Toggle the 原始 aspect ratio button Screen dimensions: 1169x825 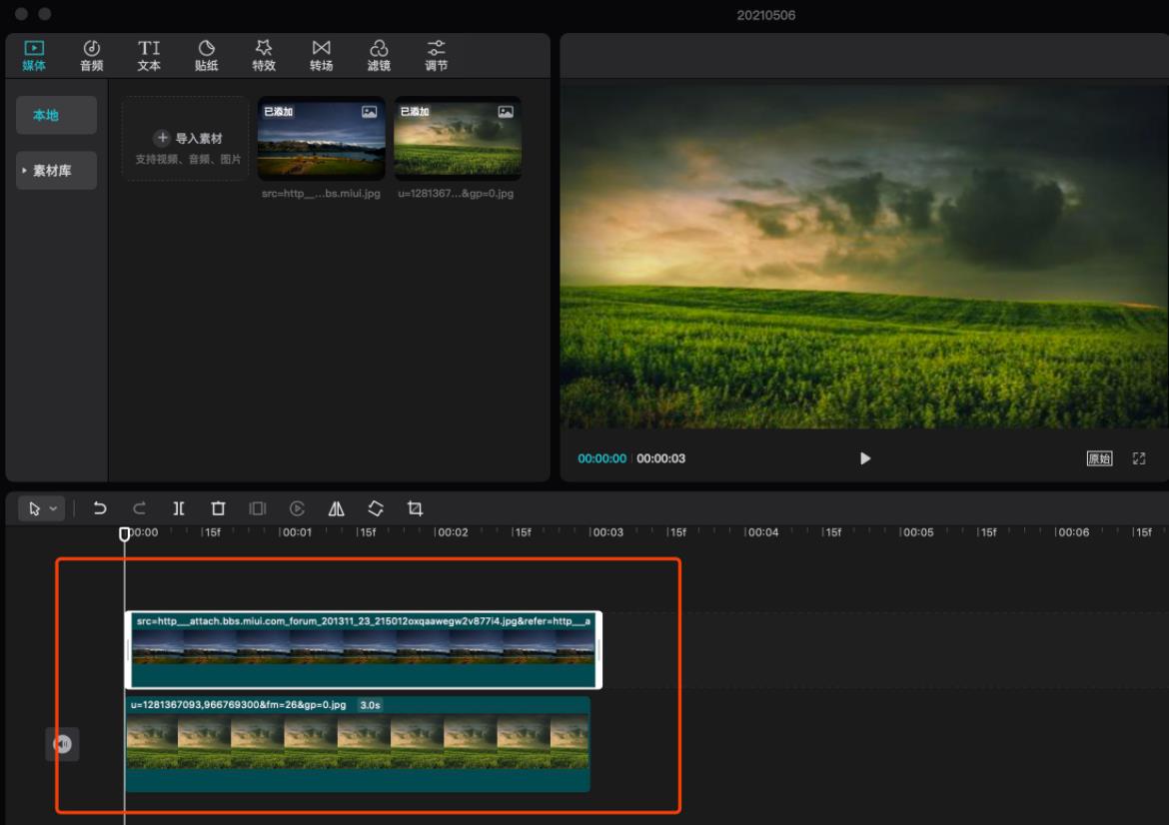(1099, 458)
